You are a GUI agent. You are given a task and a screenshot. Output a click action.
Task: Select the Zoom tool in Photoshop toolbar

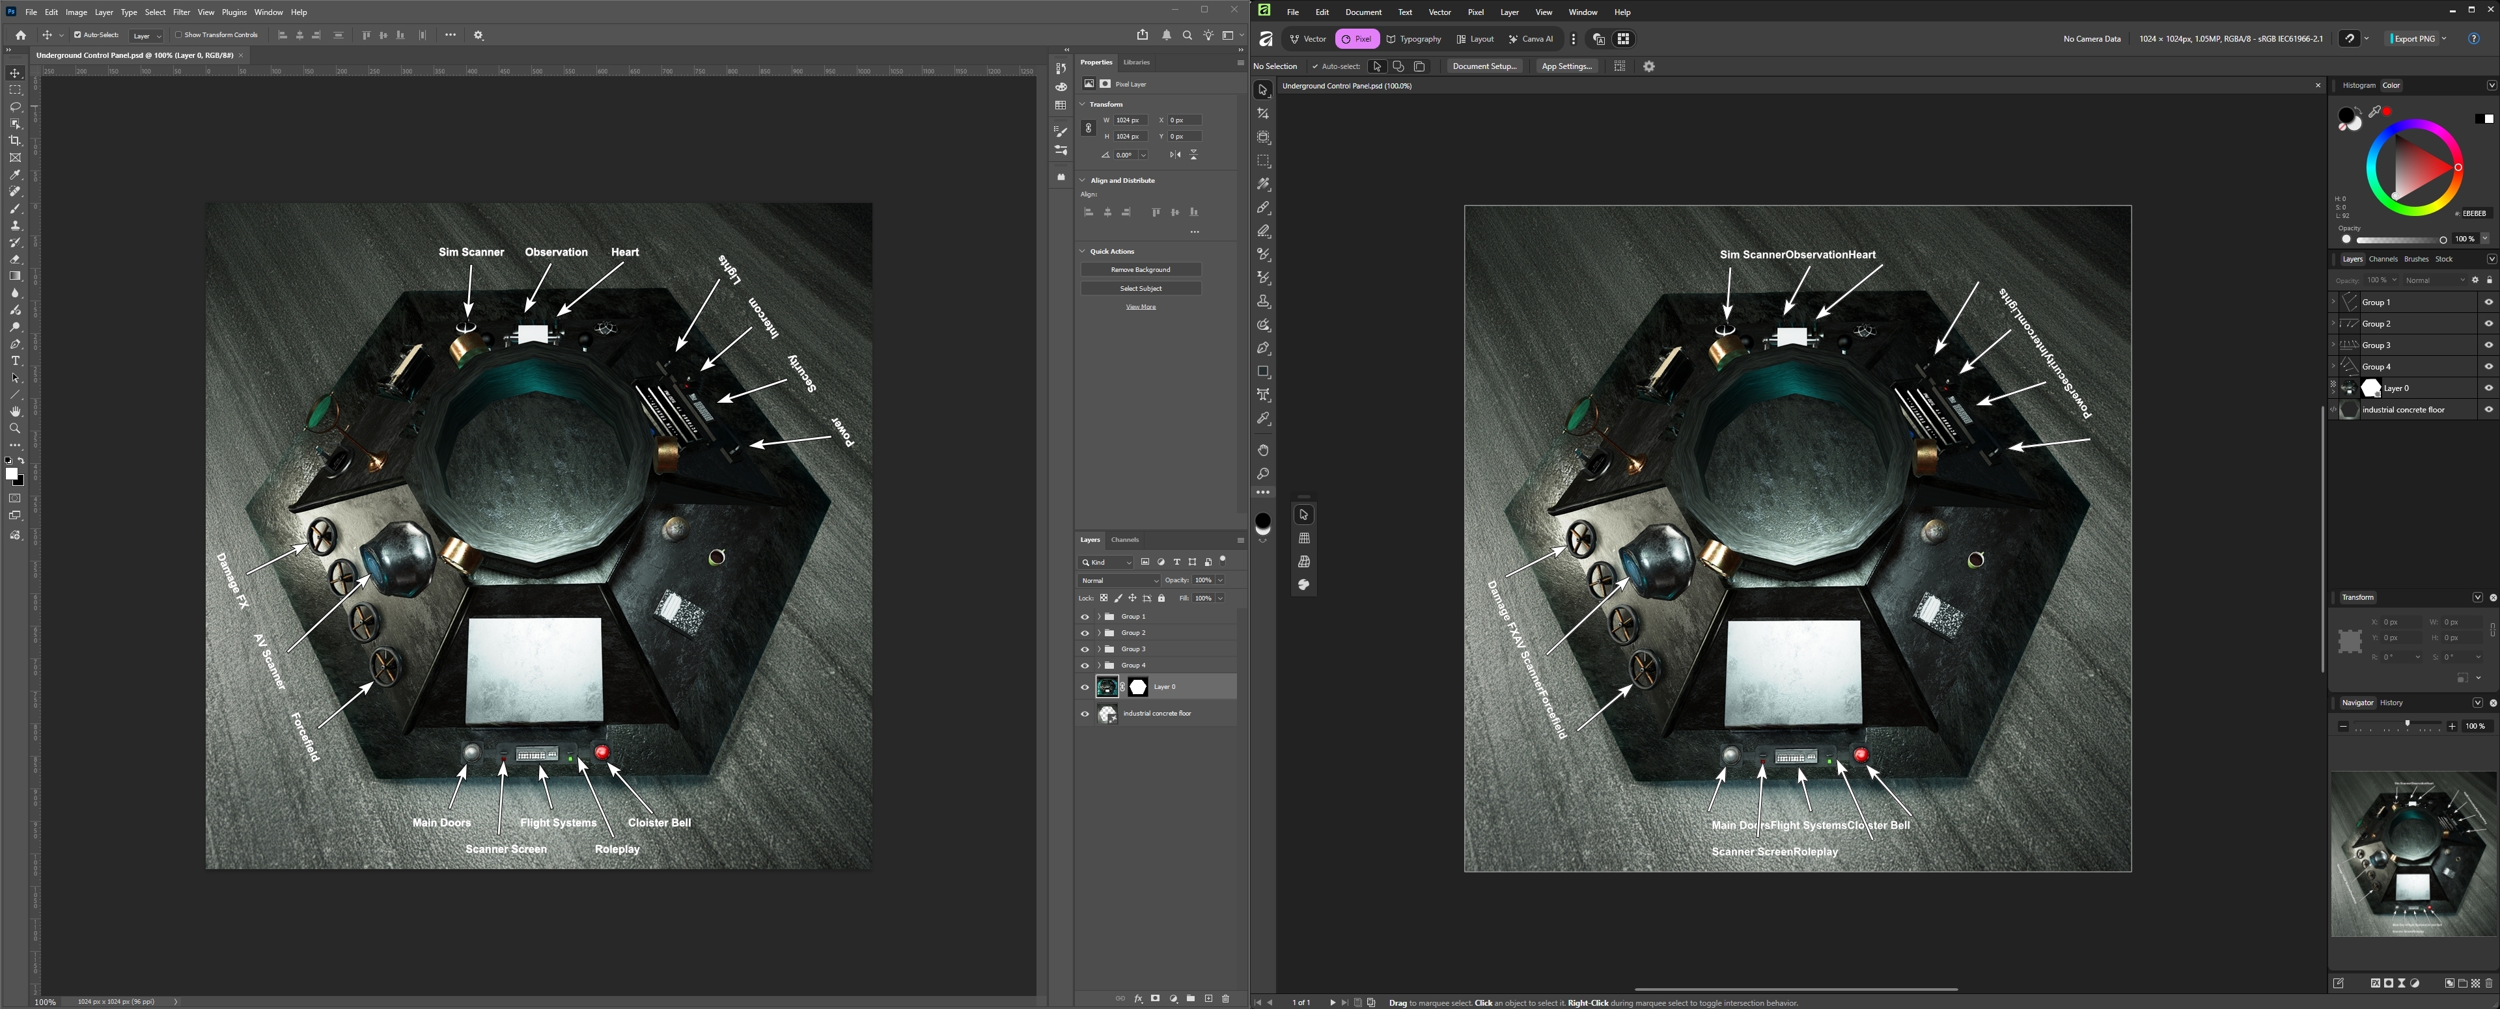point(16,428)
